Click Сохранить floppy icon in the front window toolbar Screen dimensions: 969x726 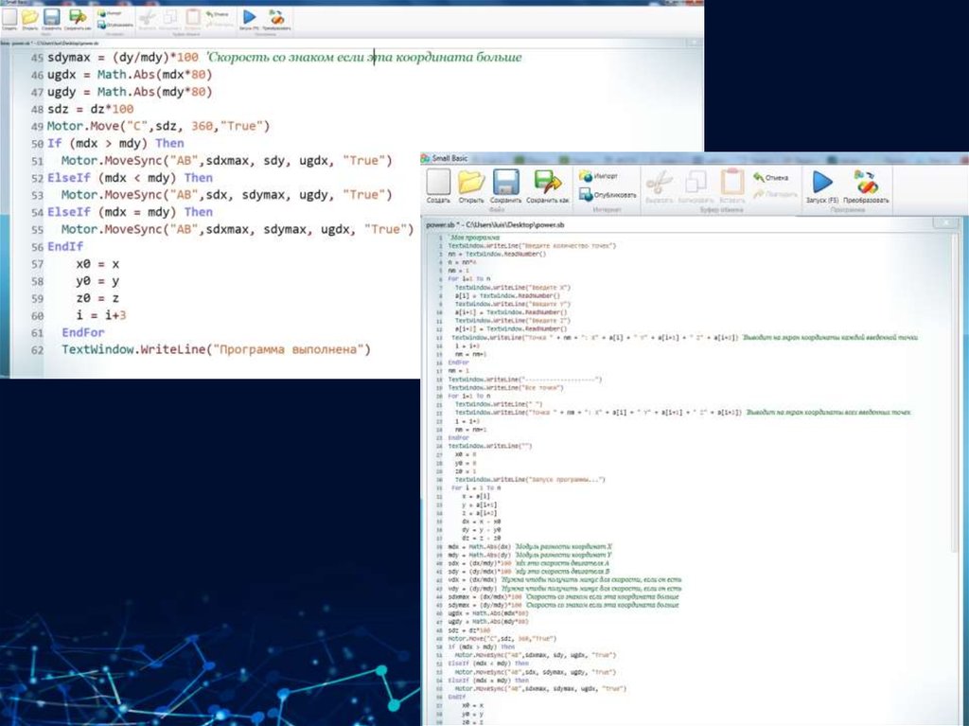coord(505,183)
